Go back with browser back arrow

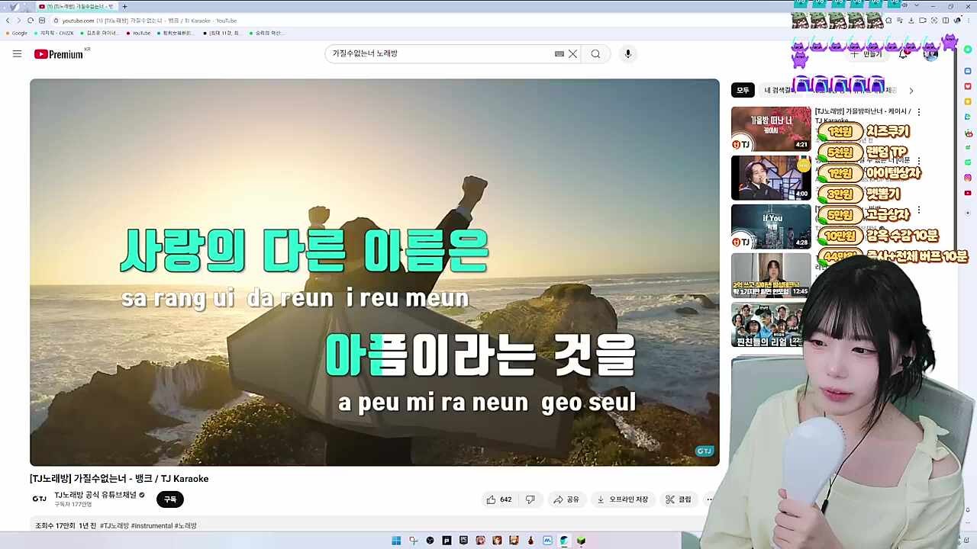click(x=8, y=21)
